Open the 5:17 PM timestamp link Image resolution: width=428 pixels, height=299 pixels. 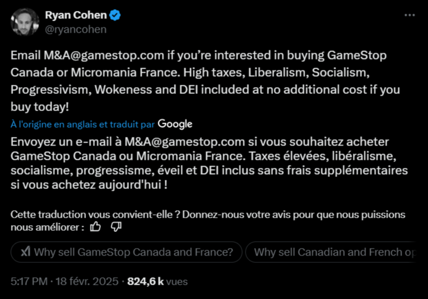tap(29, 281)
